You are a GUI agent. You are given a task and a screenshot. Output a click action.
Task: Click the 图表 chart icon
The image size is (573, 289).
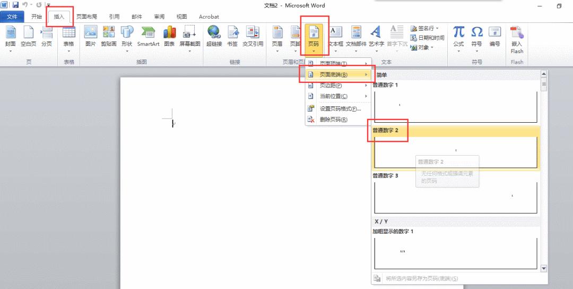(x=169, y=36)
